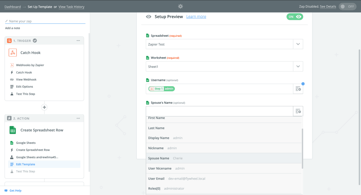Click the Spouse's Name input field

coord(219,111)
